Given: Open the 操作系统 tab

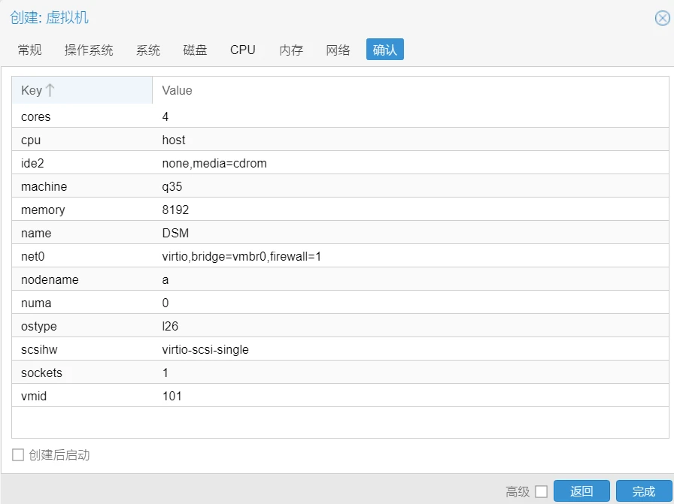Looking at the screenshot, I should tap(89, 50).
